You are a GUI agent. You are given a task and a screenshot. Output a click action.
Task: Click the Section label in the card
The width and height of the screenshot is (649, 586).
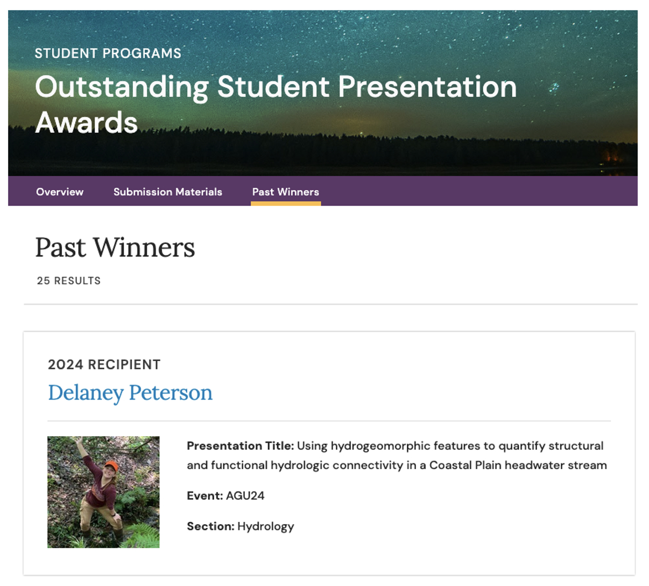pos(210,526)
